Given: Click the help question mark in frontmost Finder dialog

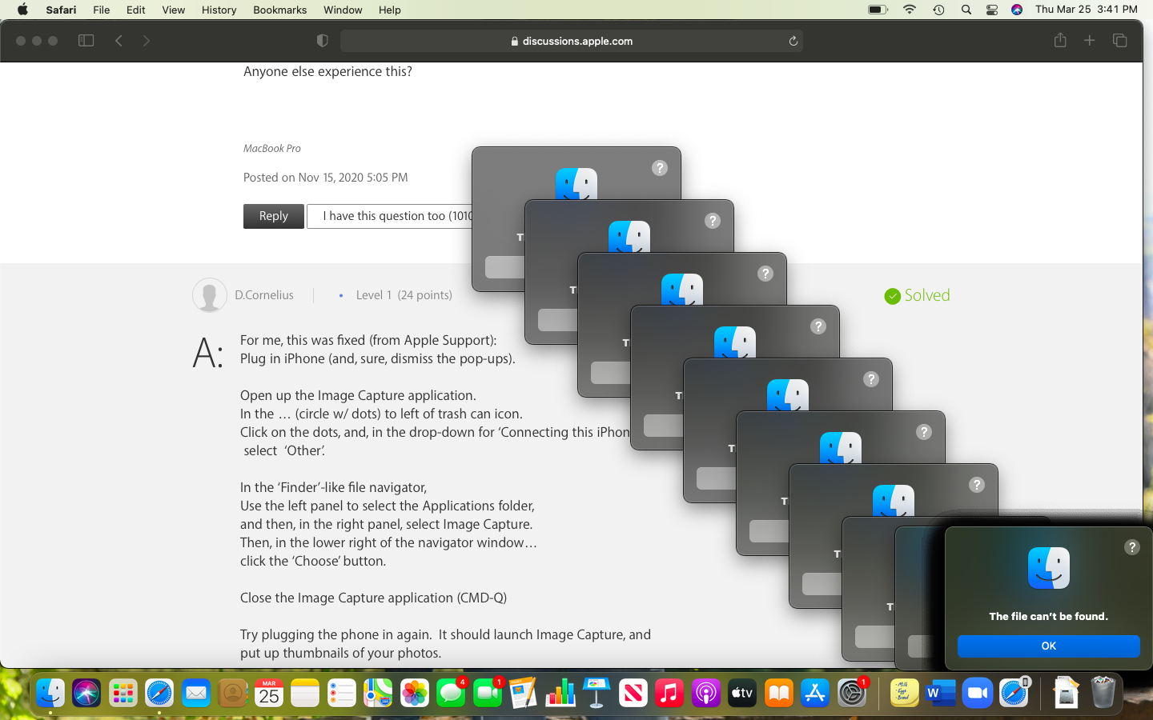Looking at the screenshot, I should pos(1131,547).
